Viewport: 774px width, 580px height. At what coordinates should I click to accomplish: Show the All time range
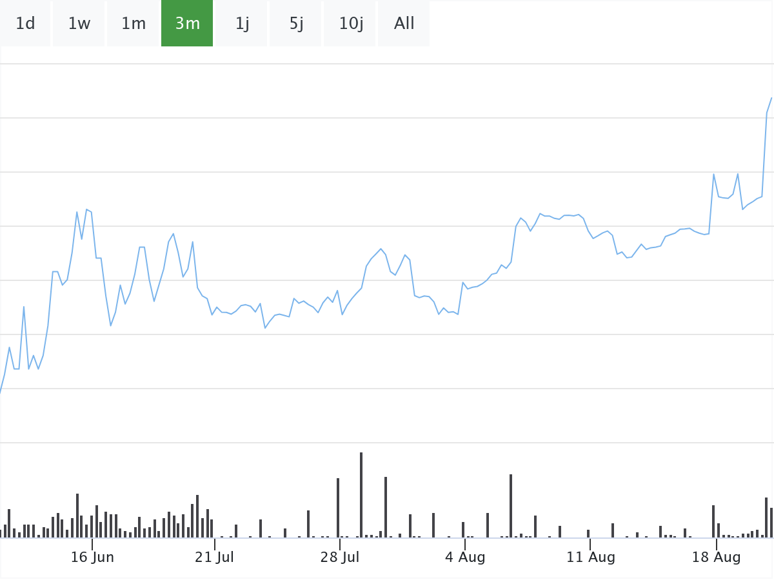point(404,24)
